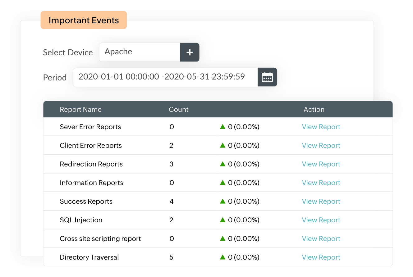View Report for Sever Error Reports

click(x=321, y=127)
